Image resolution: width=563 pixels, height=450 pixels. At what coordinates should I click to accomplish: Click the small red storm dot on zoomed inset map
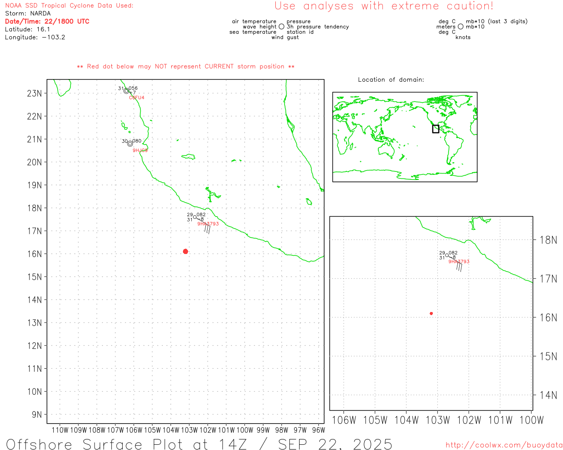coord(431,313)
